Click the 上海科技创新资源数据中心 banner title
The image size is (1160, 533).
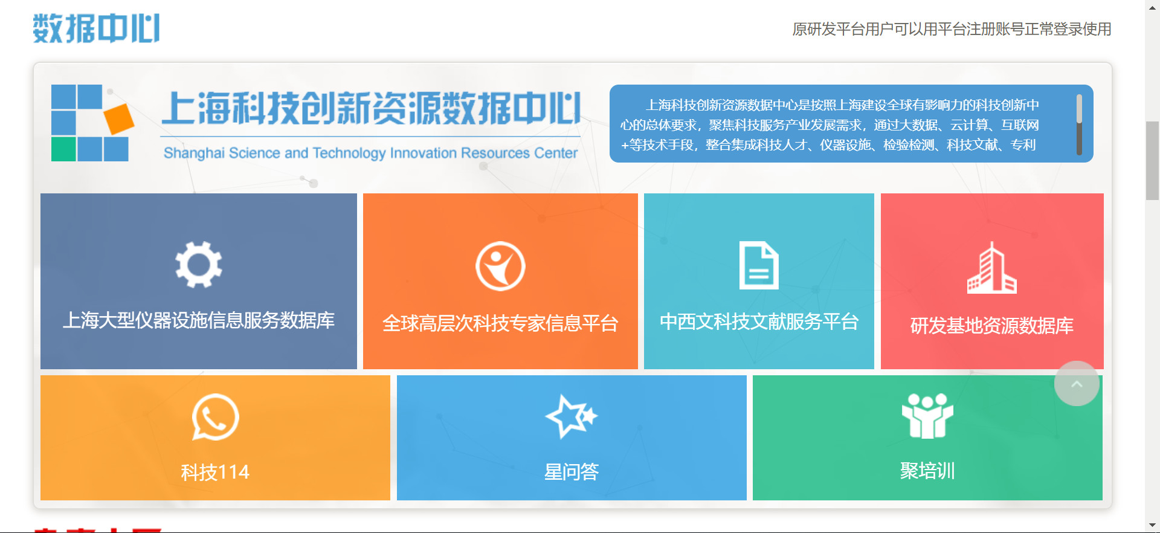pos(371,109)
